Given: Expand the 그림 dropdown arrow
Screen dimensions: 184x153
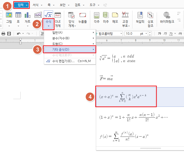Looking at the screenshot, I should pos(9,26).
